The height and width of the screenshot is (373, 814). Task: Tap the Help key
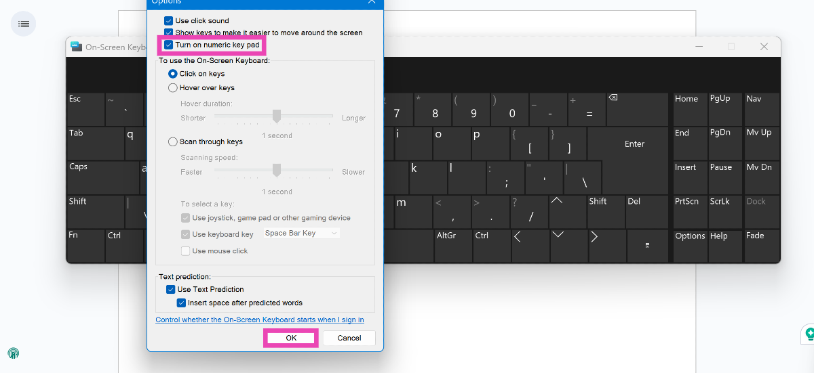[x=724, y=246]
